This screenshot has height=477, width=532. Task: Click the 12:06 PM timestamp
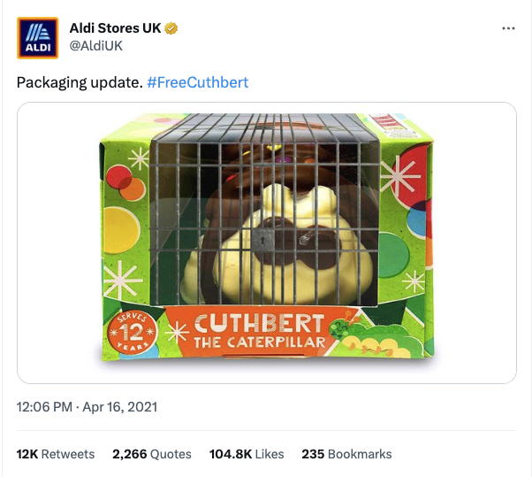(45, 409)
